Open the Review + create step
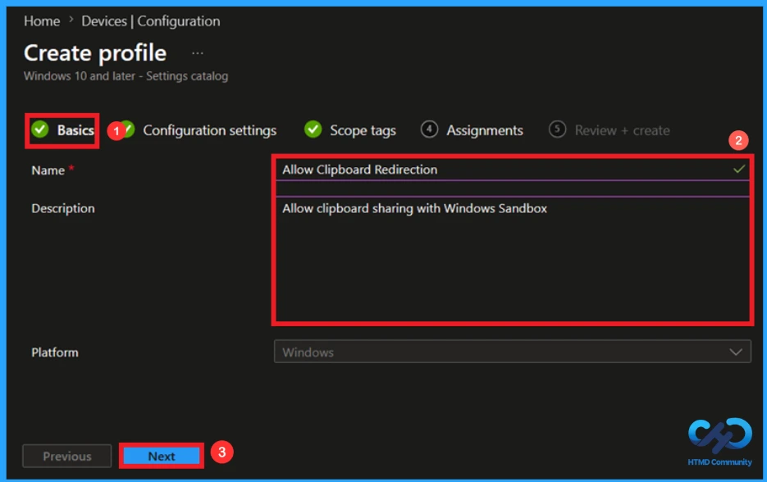This screenshot has width=767, height=482. (609, 130)
